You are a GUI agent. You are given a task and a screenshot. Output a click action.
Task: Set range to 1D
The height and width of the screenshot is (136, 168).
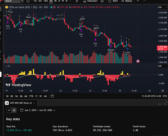click(x=7, y=96)
